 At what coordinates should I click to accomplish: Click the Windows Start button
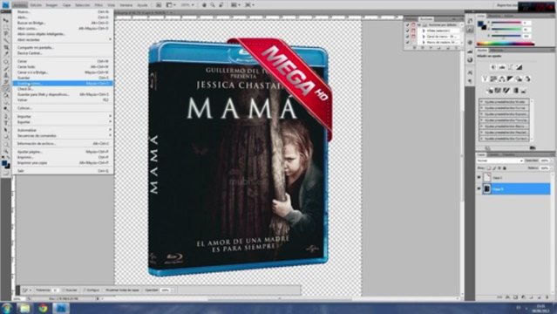(x=7, y=308)
